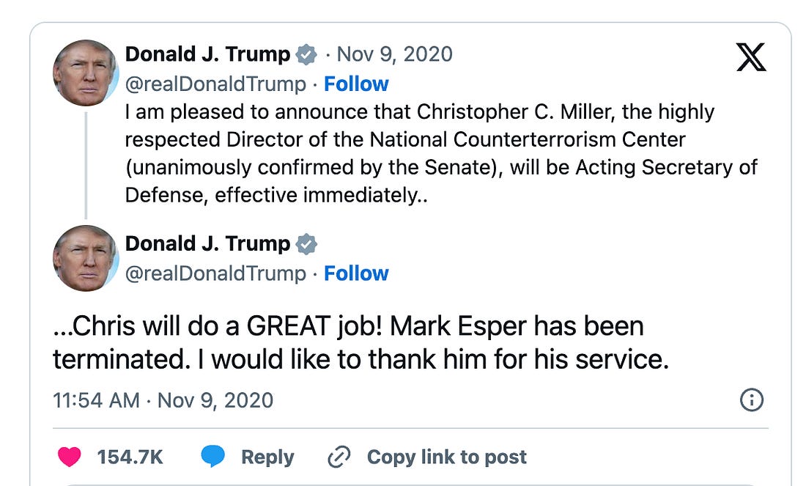Click the 154.7K likes count
The image size is (806, 486).
coord(130,457)
